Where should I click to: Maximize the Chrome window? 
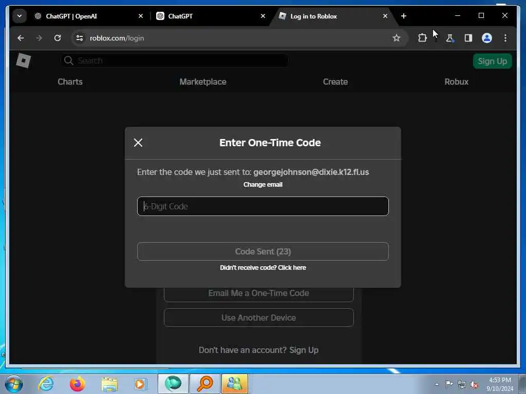click(x=481, y=16)
